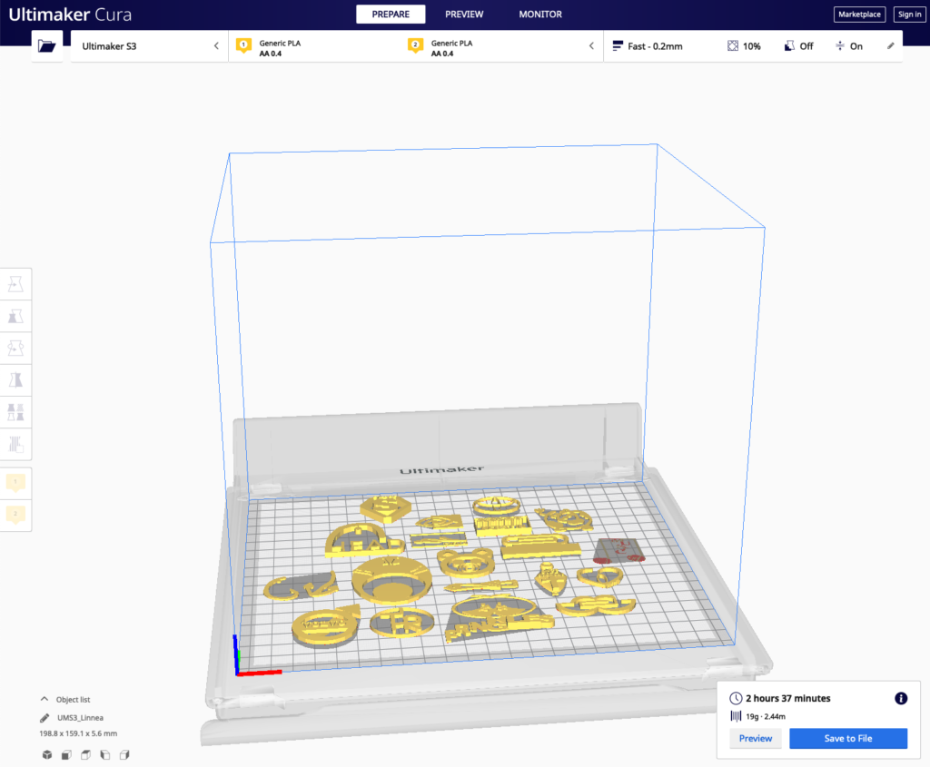Switch to the PREVIEW stage

[x=464, y=15]
